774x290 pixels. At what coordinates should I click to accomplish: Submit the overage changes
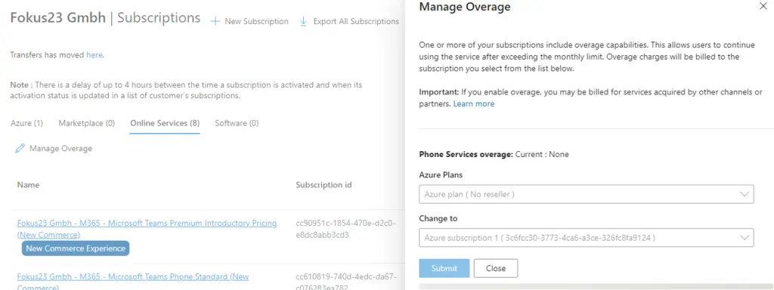coord(444,268)
